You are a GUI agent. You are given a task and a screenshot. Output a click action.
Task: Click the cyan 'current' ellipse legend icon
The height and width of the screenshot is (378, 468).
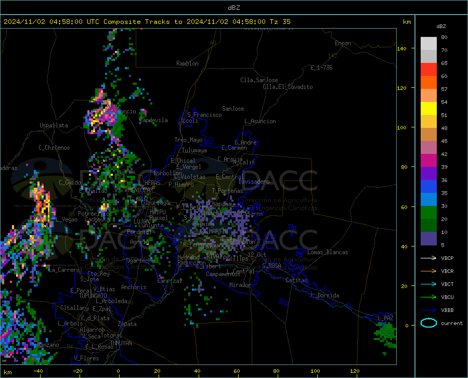tap(428, 323)
